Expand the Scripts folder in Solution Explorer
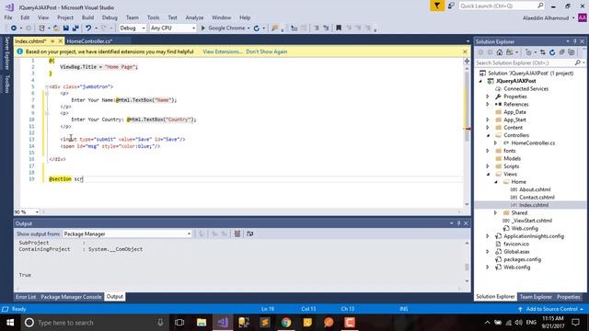This screenshot has height=331, width=589. click(x=488, y=166)
